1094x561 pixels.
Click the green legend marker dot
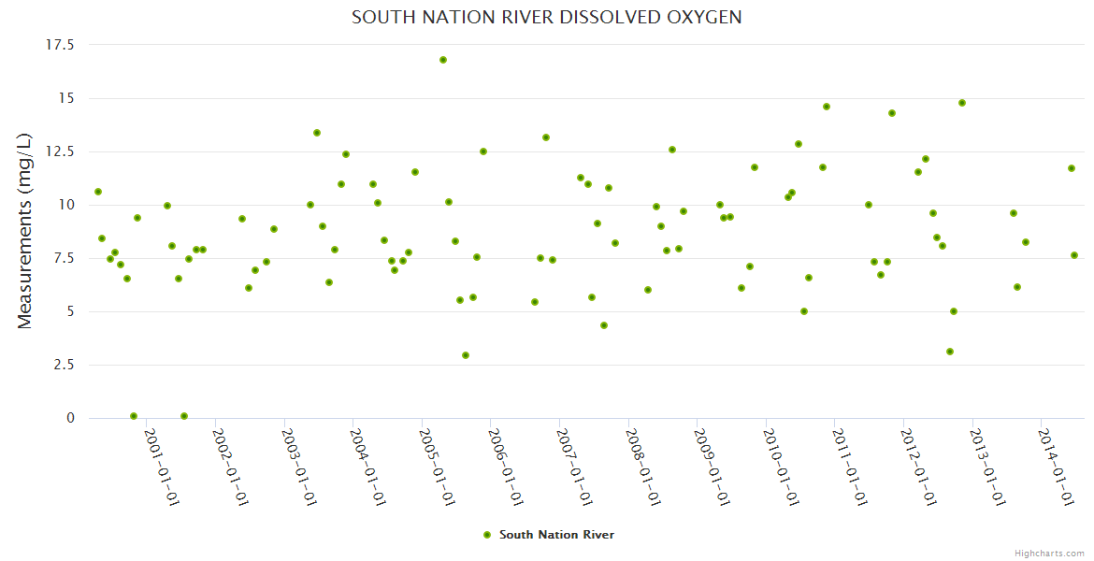pos(486,535)
